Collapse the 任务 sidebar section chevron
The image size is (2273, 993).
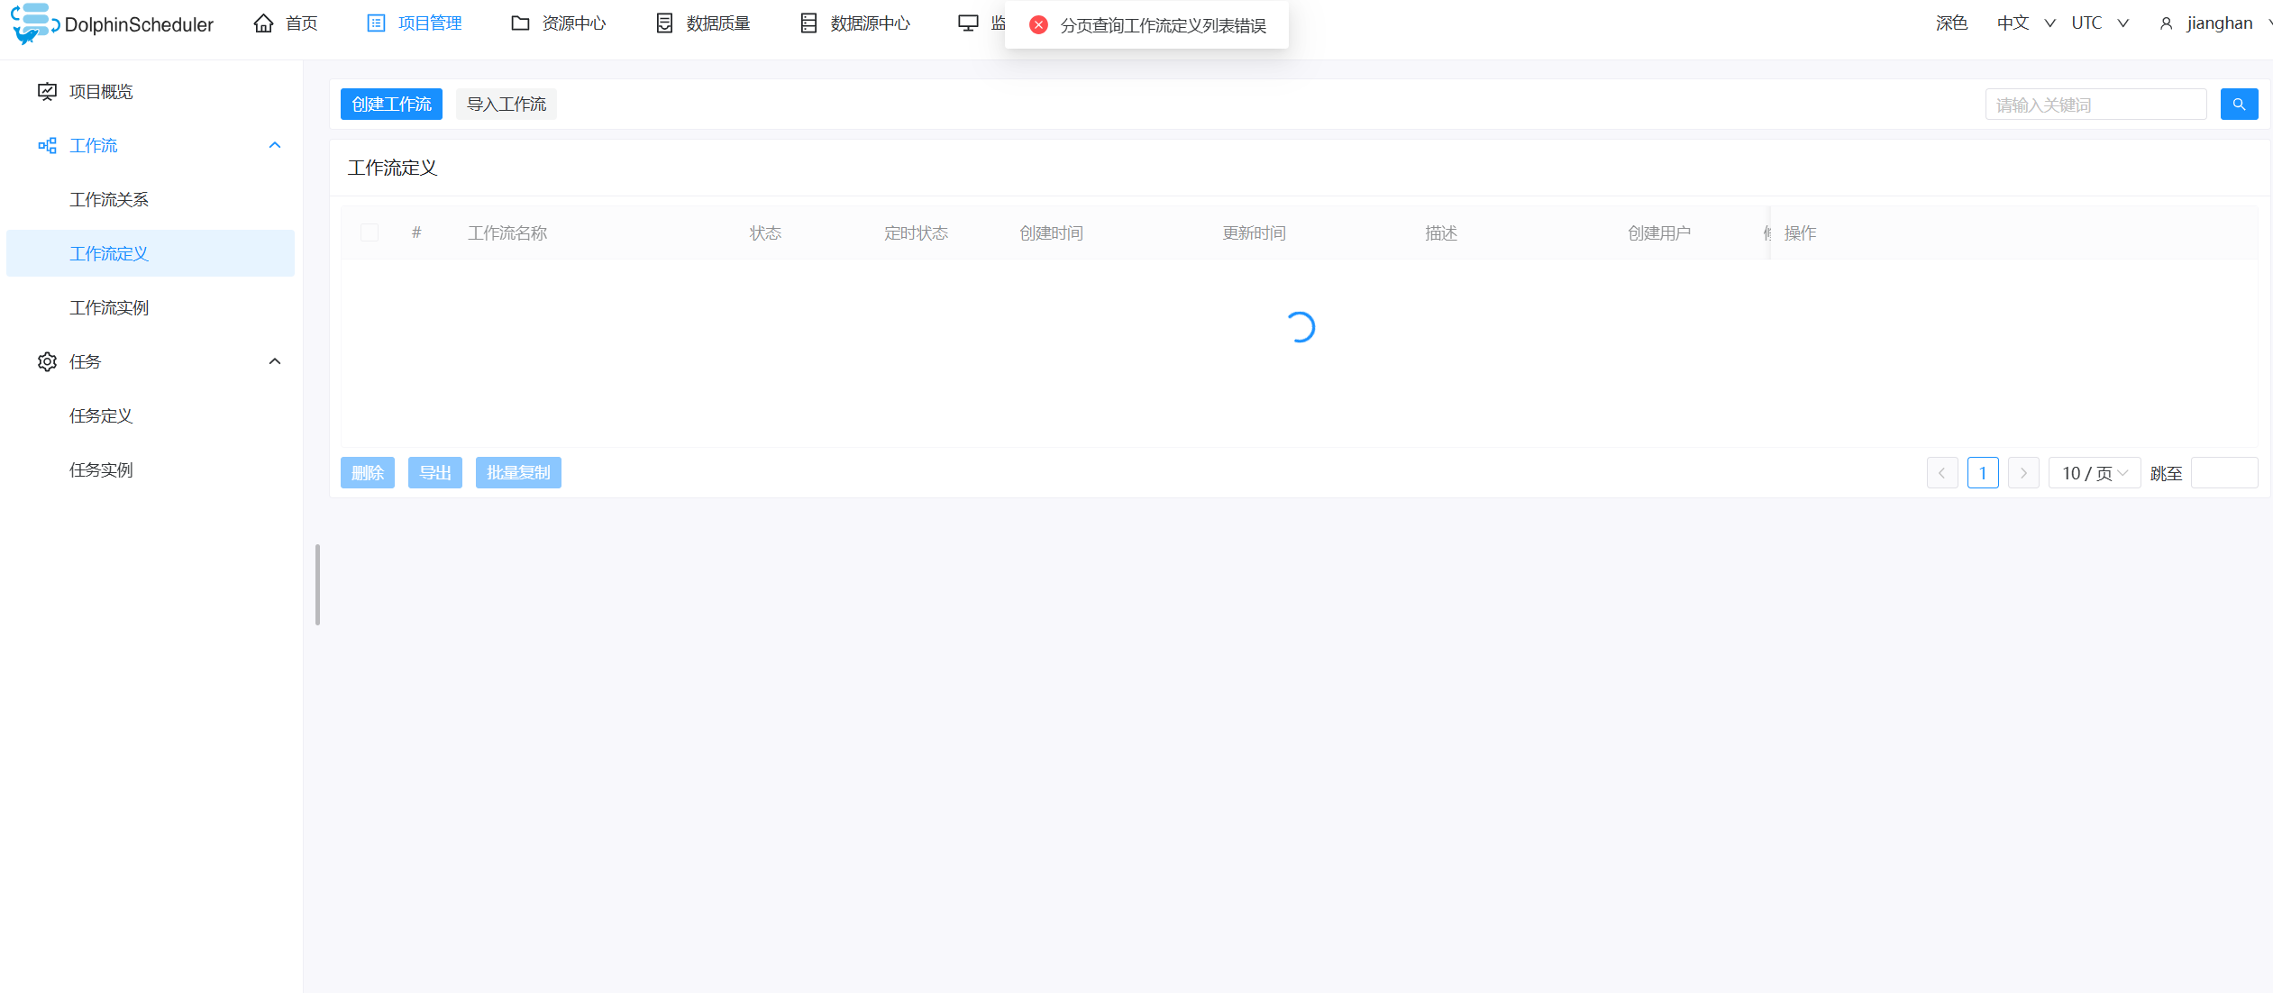[275, 361]
